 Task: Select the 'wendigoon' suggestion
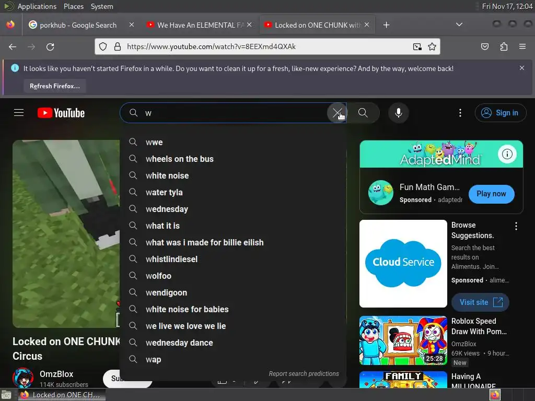pos(233,292)
